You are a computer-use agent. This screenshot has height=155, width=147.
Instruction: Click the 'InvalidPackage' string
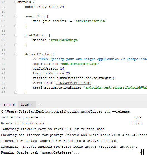pos(64,40)
